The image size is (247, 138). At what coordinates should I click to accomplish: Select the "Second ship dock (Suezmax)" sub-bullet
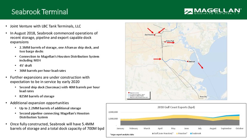click(x=60, y=89)
